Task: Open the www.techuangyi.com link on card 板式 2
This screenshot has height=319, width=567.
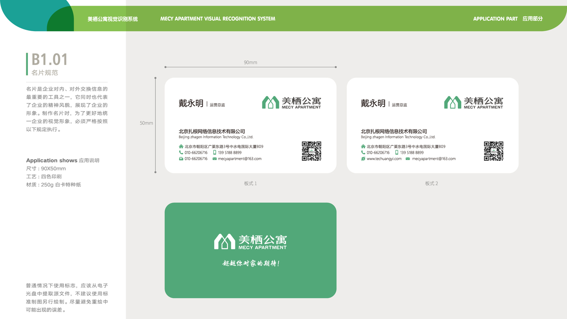Action: pos(384,159)
